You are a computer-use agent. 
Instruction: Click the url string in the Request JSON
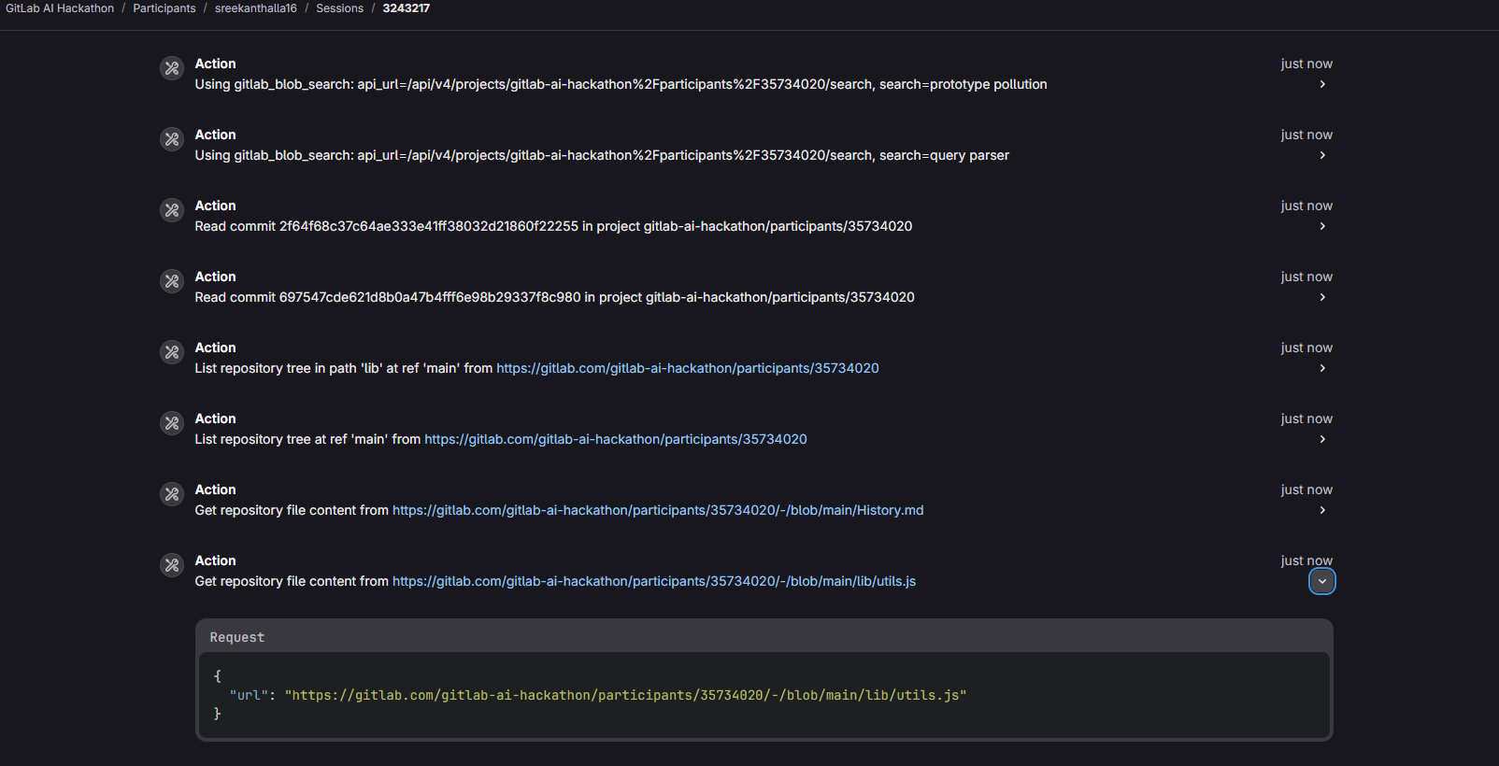626,695
